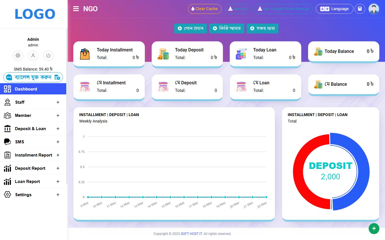The image size is (385, 240).
Task: Click the কিস্তি আদায় button
Action: coord(227,28)
